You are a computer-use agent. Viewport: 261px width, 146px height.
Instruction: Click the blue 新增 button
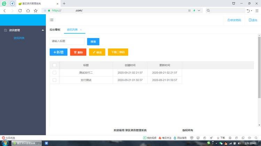[x=58, y=52]
